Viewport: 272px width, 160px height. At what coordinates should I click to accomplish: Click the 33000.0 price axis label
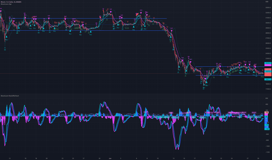(268, 8)
